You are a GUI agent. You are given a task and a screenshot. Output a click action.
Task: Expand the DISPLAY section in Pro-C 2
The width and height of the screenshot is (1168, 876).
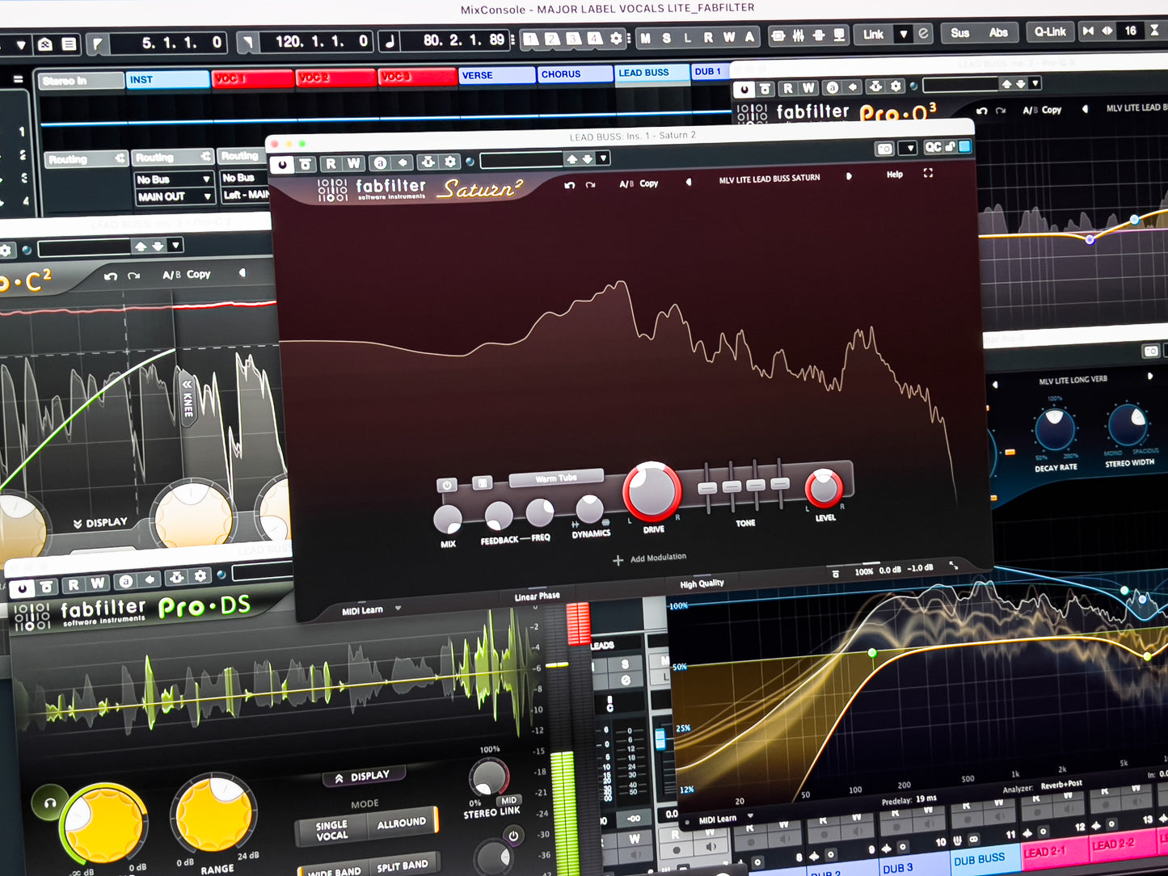(x=101, y=523)
